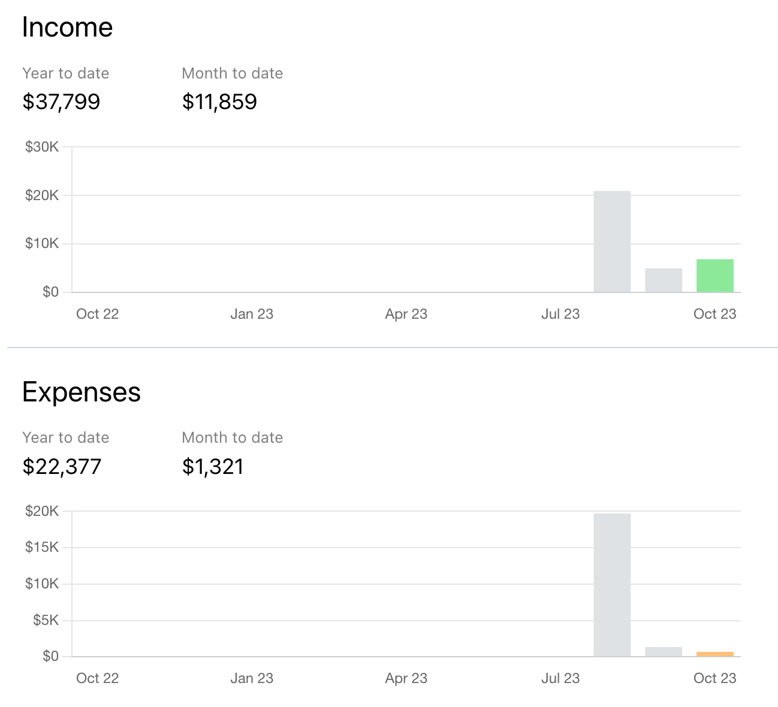
Task: Select the green October income bar
Action: (714, 276)
